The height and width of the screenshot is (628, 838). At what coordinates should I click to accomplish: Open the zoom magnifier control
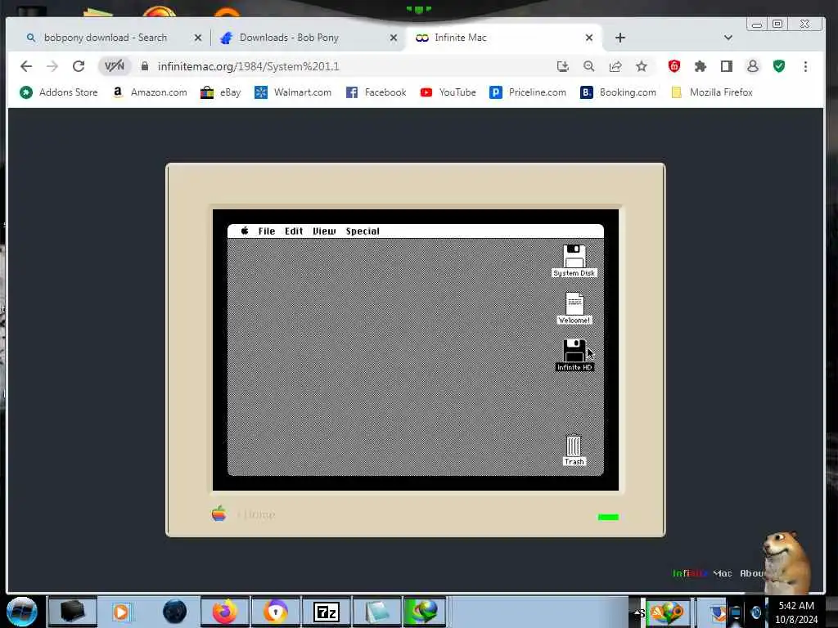(589, 66)
